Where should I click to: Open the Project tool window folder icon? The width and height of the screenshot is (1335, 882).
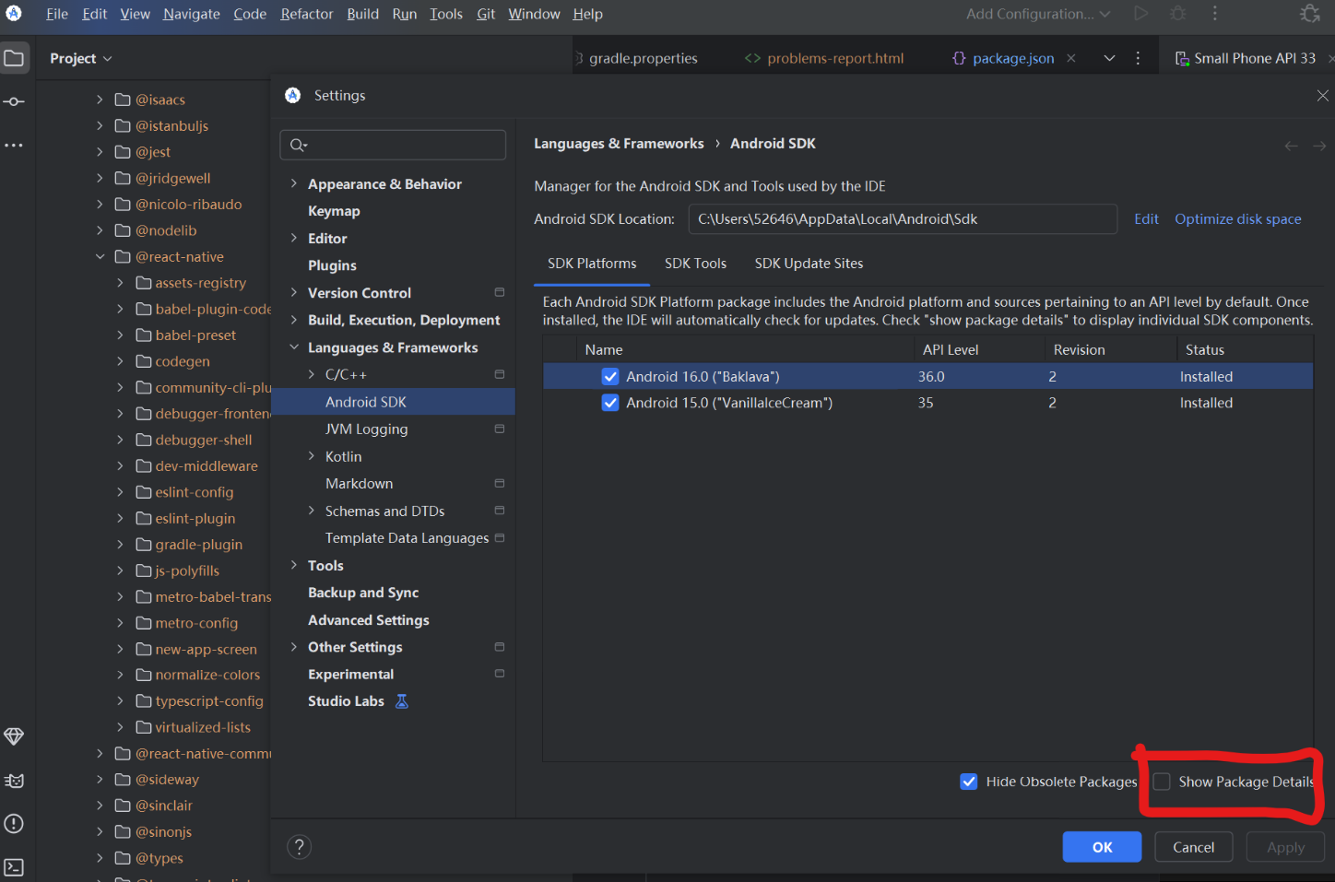tap(14, 58)
